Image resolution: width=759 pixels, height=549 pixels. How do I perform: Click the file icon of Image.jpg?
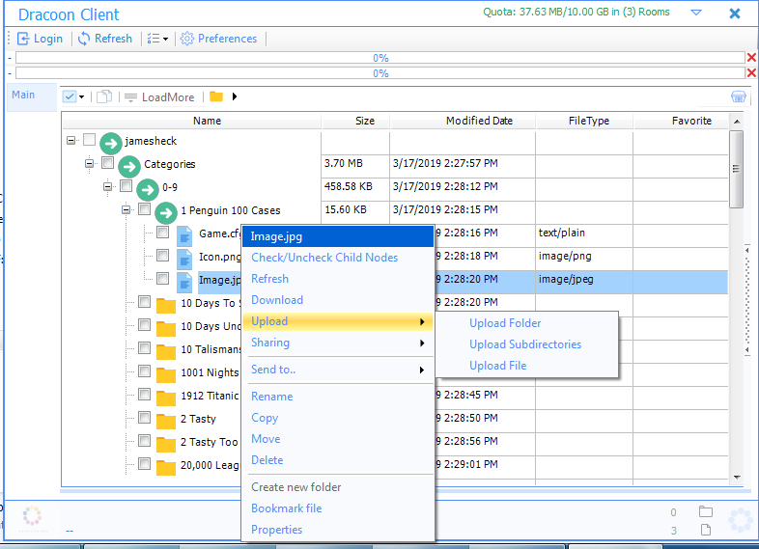(x=184, y=283)
